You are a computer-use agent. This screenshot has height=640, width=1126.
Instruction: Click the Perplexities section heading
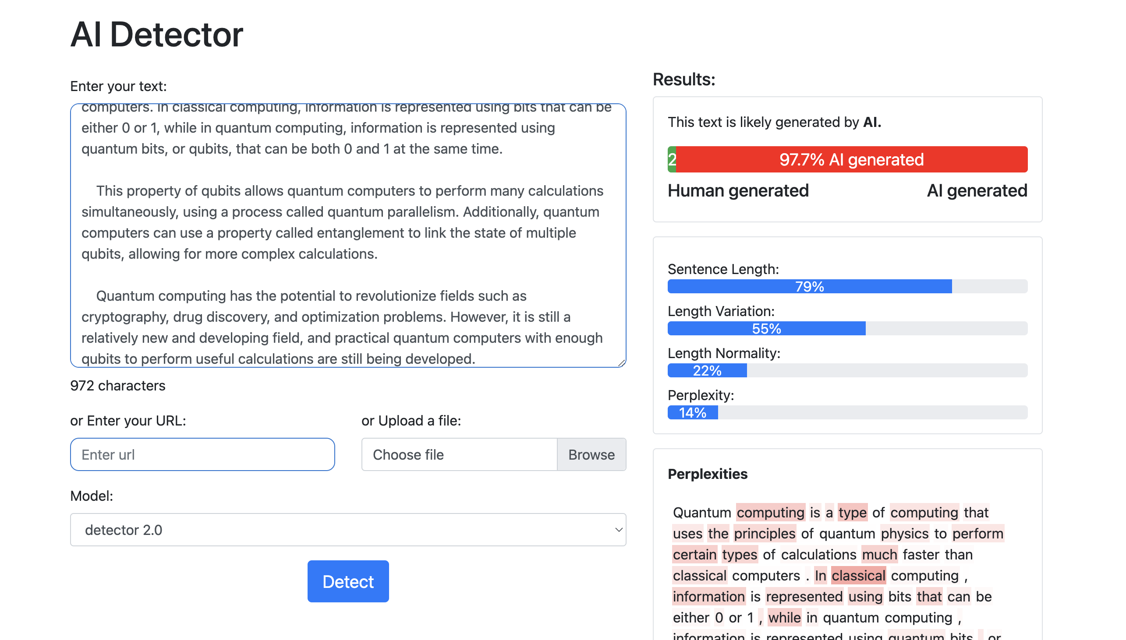[707, 474]
